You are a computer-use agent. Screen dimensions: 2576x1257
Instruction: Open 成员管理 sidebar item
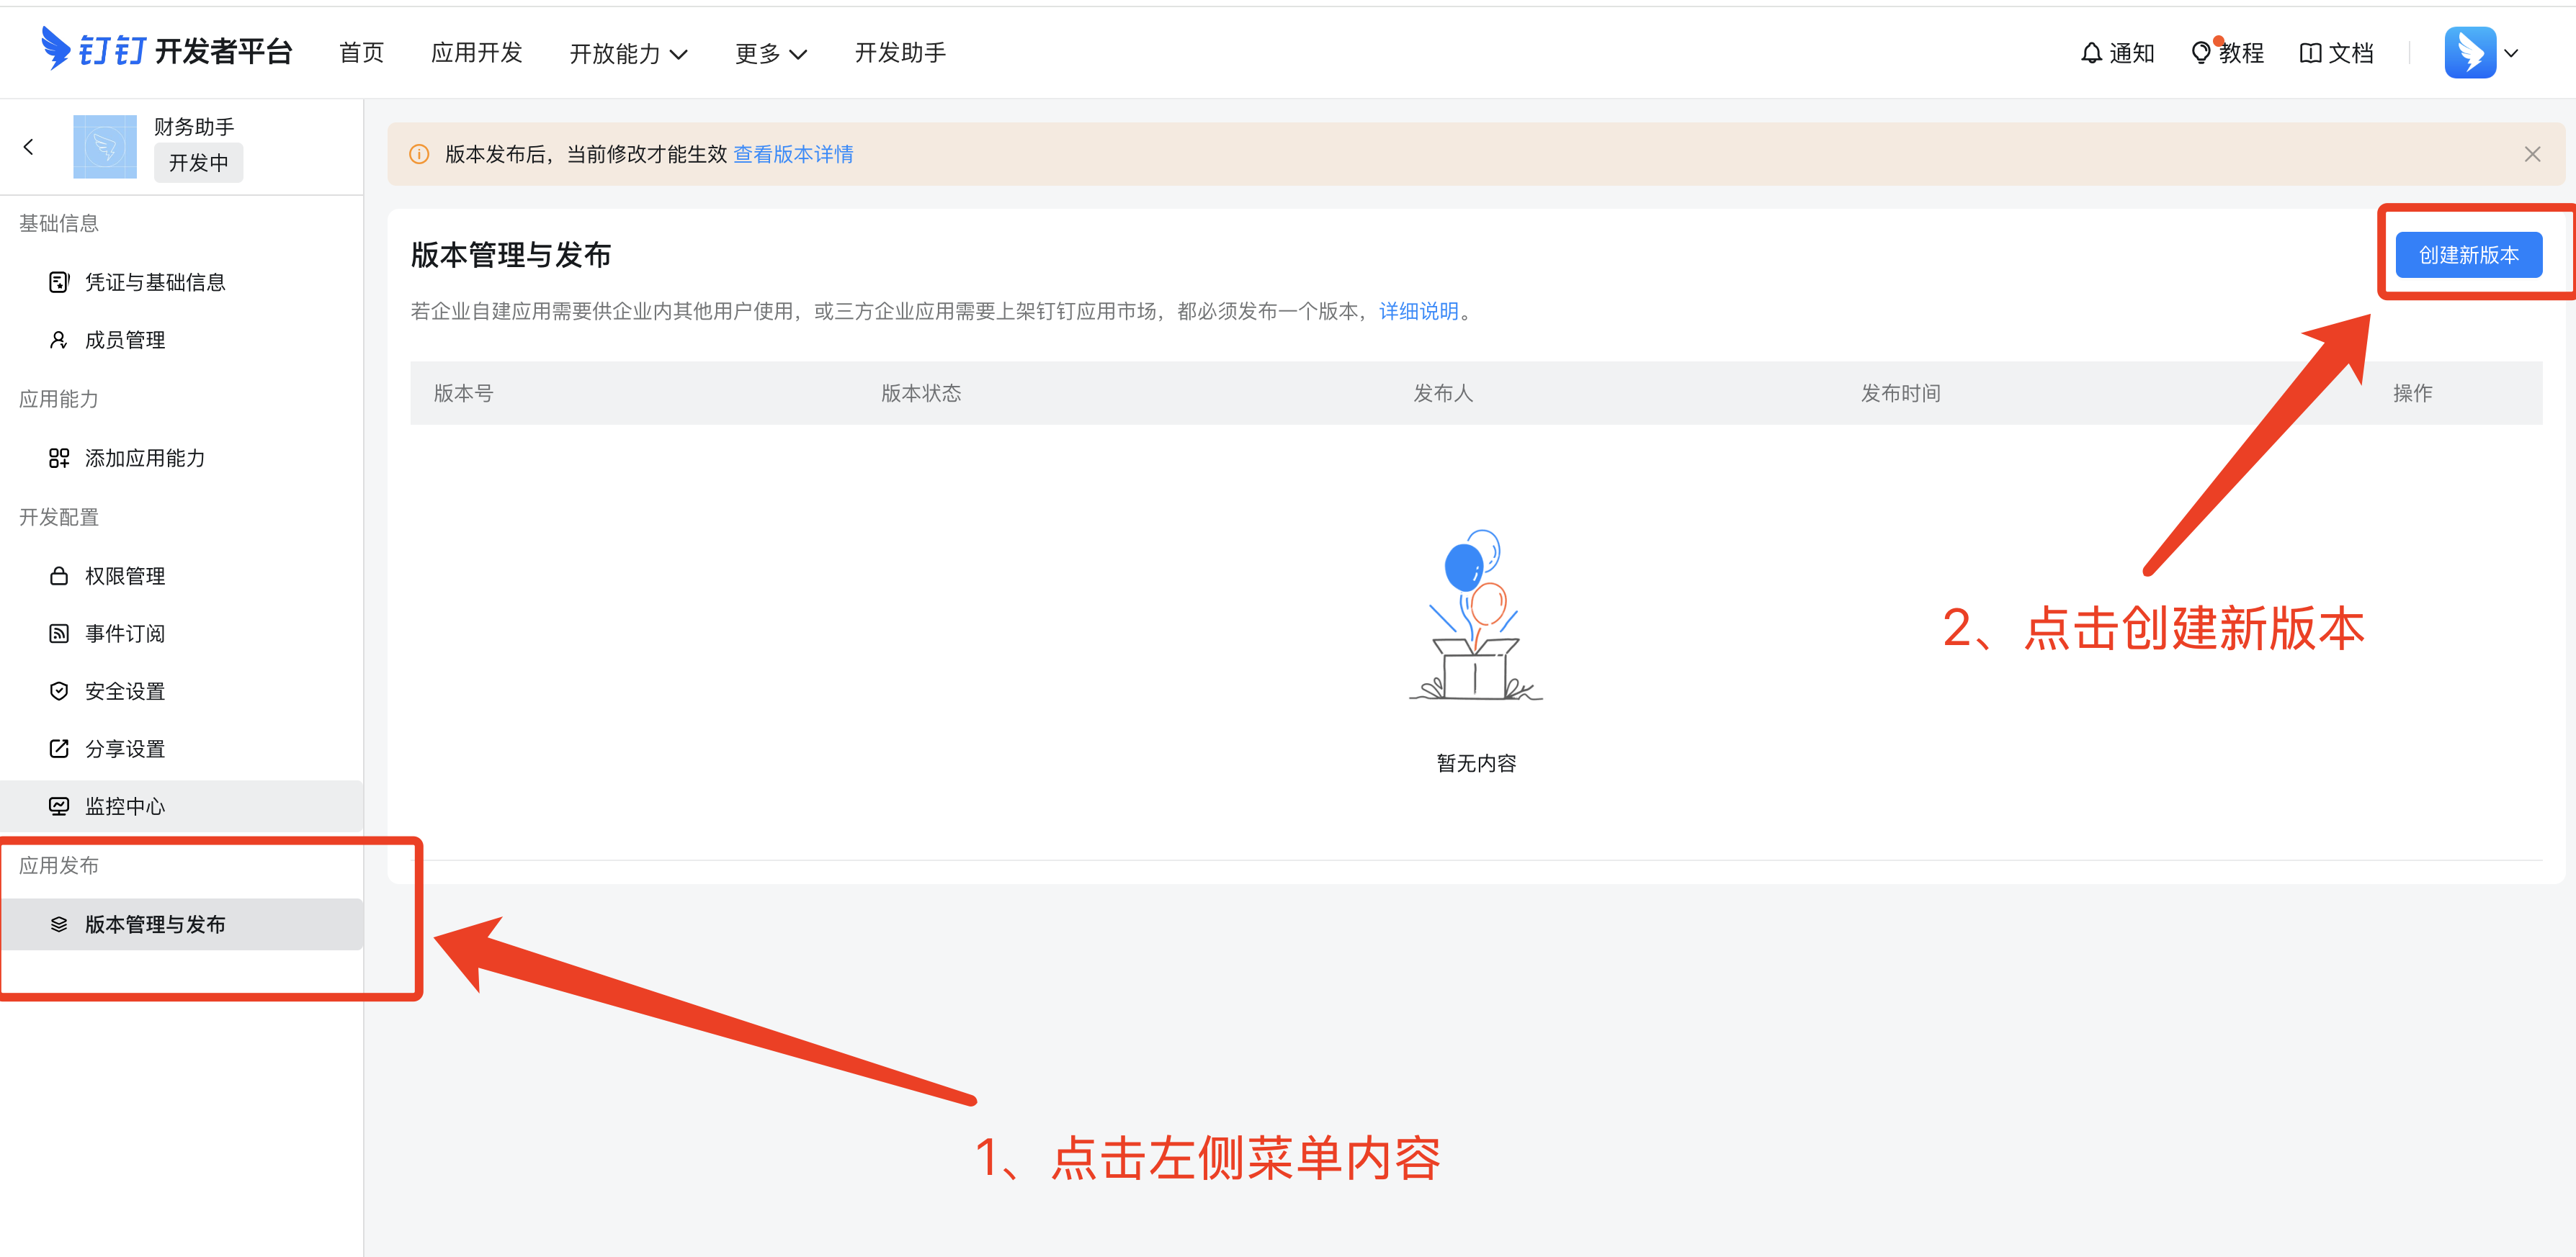(x=124, y=341)
